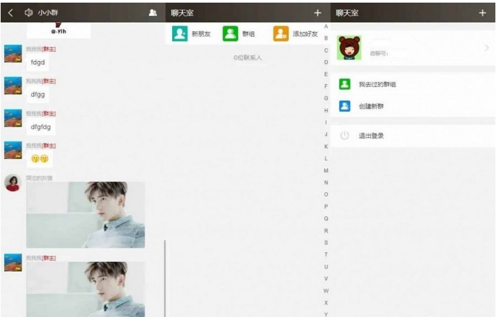
Task: Click the 添加好友 label
Action: 305,34
